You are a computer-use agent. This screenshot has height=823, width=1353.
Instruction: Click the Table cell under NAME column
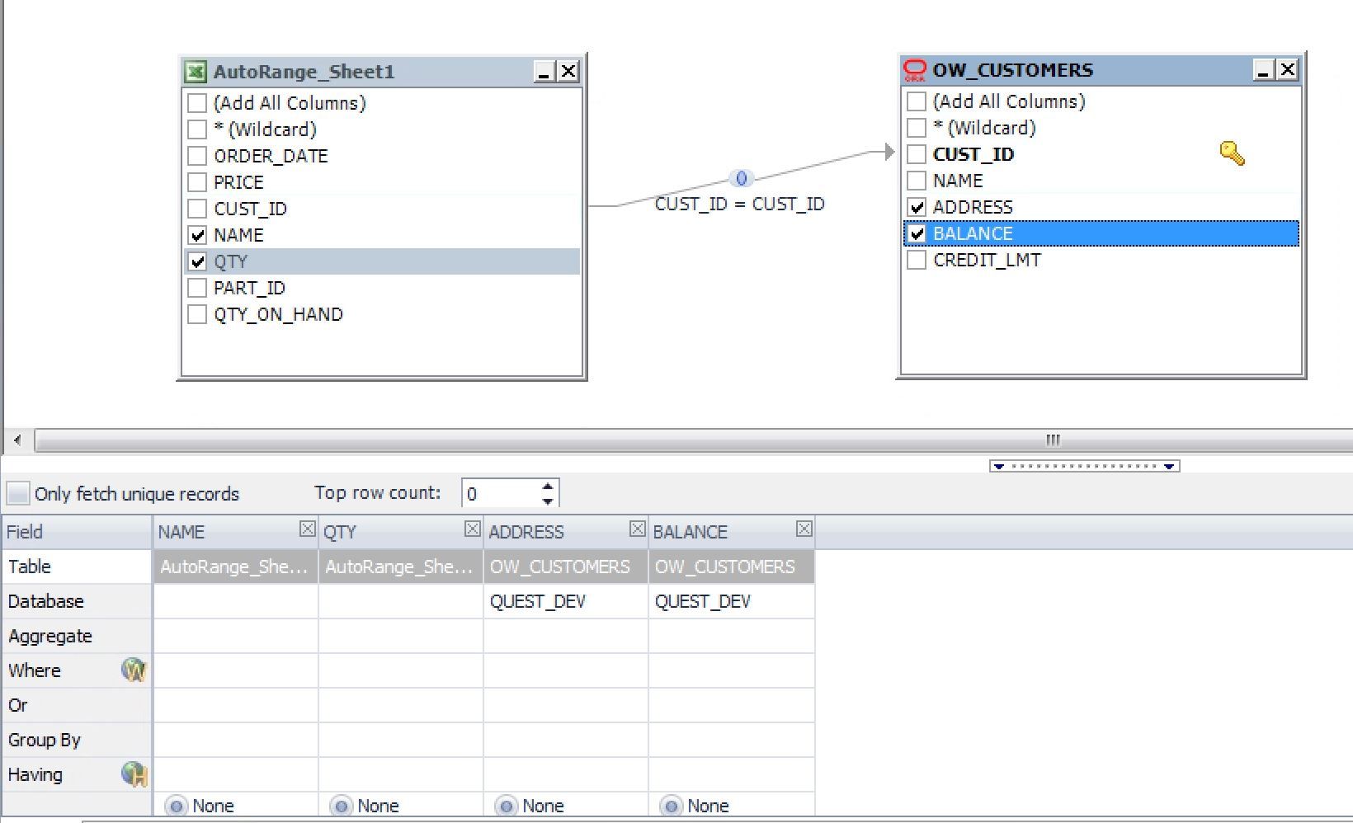click(236, 567)
